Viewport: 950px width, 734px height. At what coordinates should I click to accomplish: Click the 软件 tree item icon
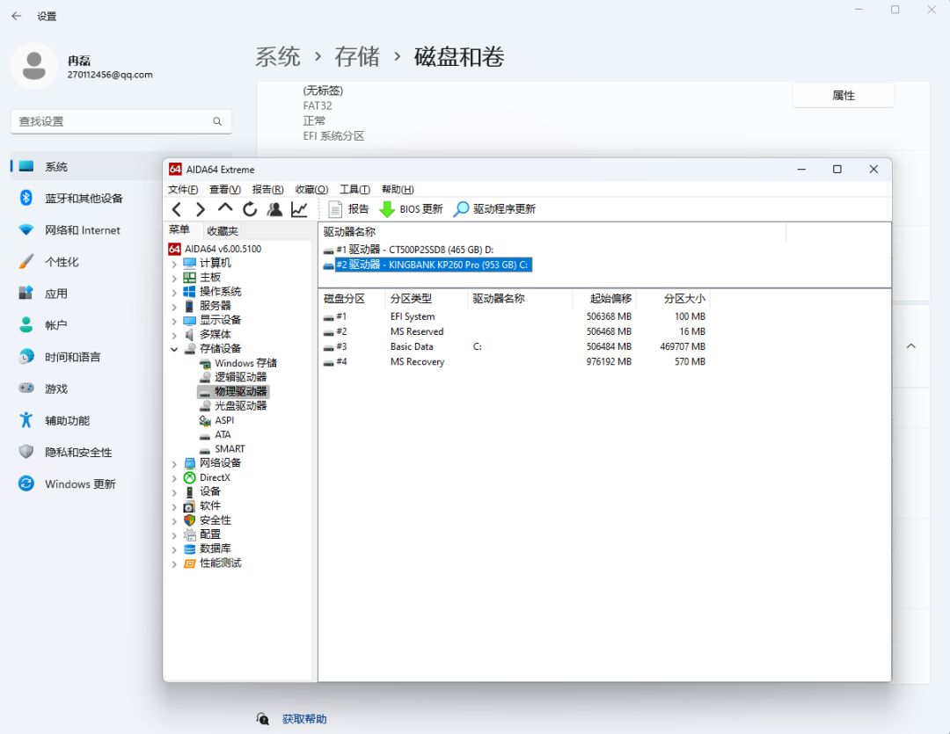[190, 506]
